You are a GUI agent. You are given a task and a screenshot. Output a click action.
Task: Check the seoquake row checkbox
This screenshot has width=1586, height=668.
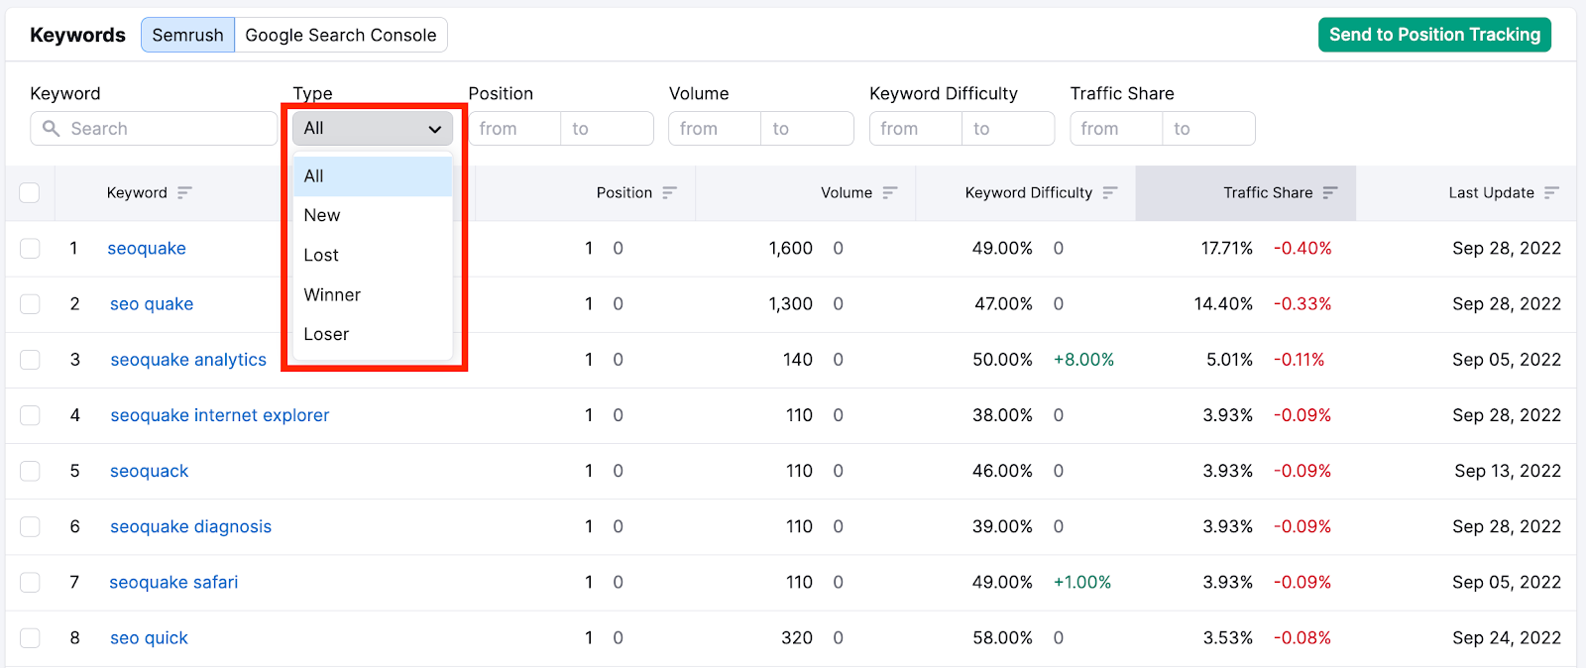pos(30,248)
